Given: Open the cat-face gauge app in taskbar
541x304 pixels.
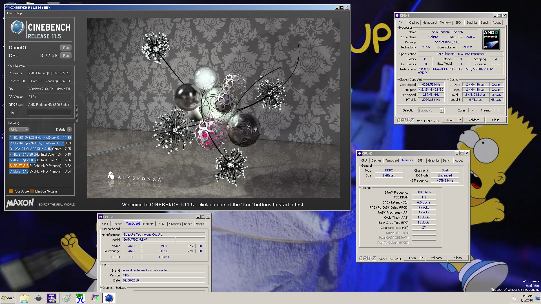Looking at the screenshot, I should (x=39, y=298).
